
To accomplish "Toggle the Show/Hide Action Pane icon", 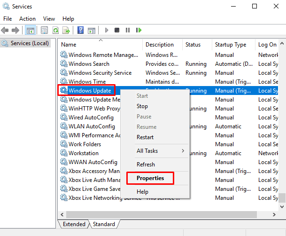I will coord(92,30).
